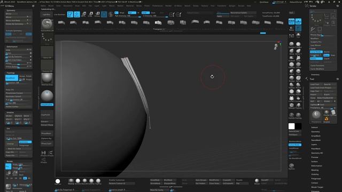Expand the Polygroups subpalette

316,179
